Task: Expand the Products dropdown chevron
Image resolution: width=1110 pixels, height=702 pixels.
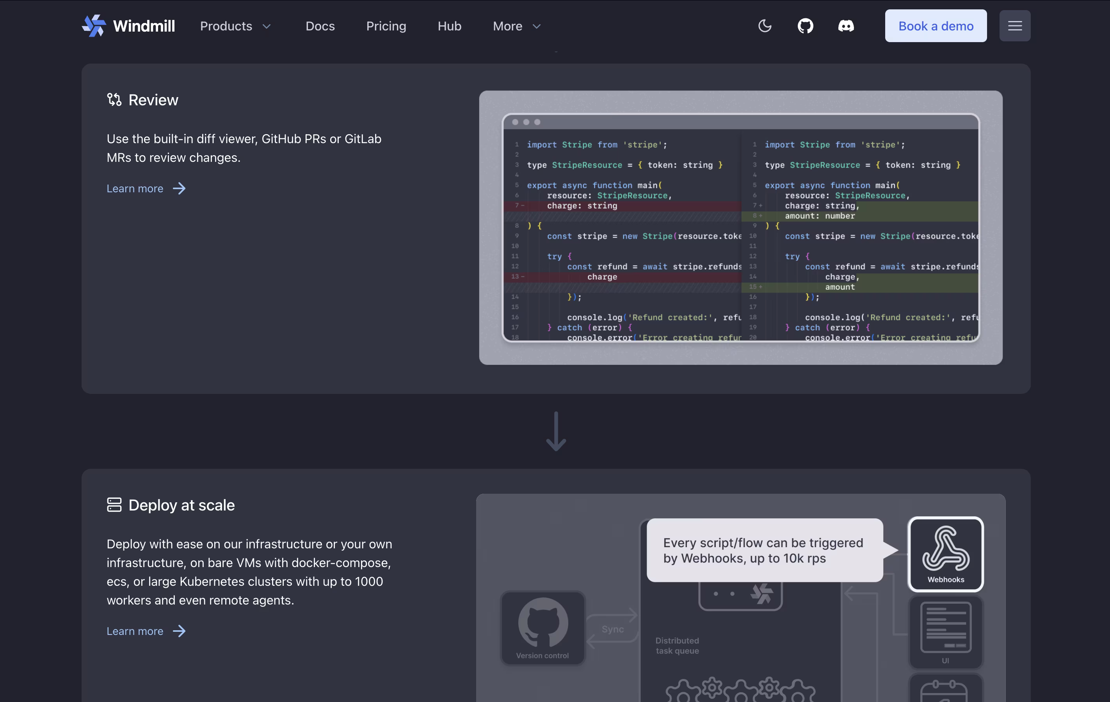Action: click(267, 26)
